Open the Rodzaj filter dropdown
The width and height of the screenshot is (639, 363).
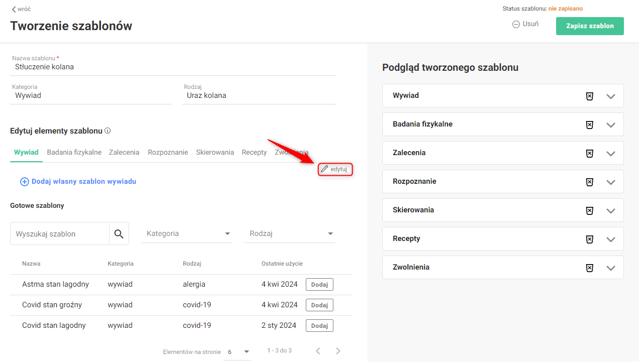pos(290,233)
